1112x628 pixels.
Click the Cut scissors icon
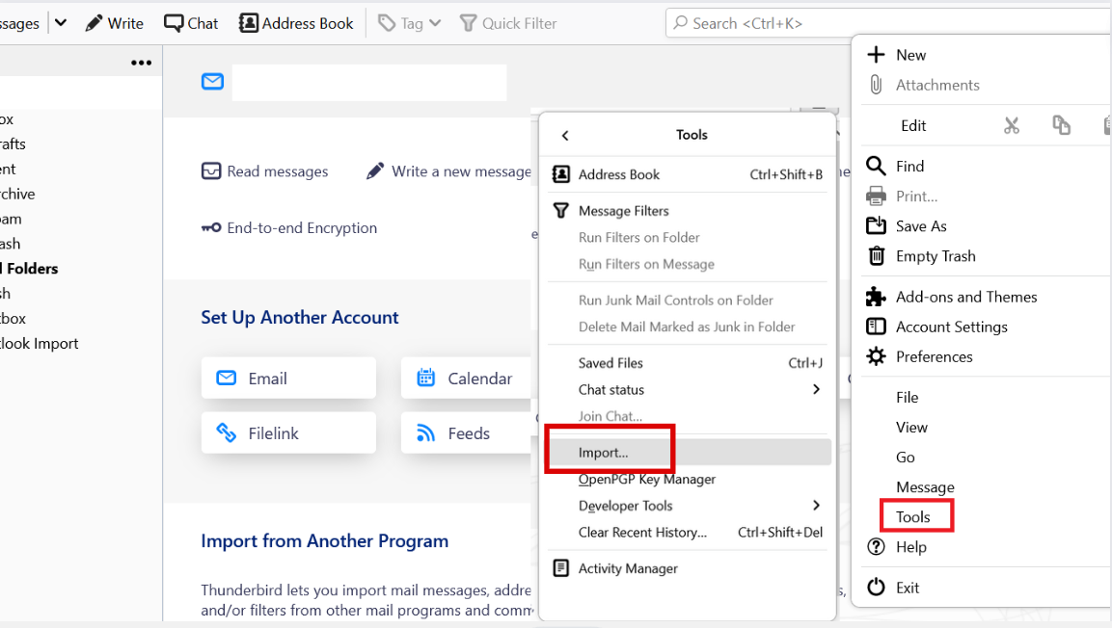(1012, 125)
